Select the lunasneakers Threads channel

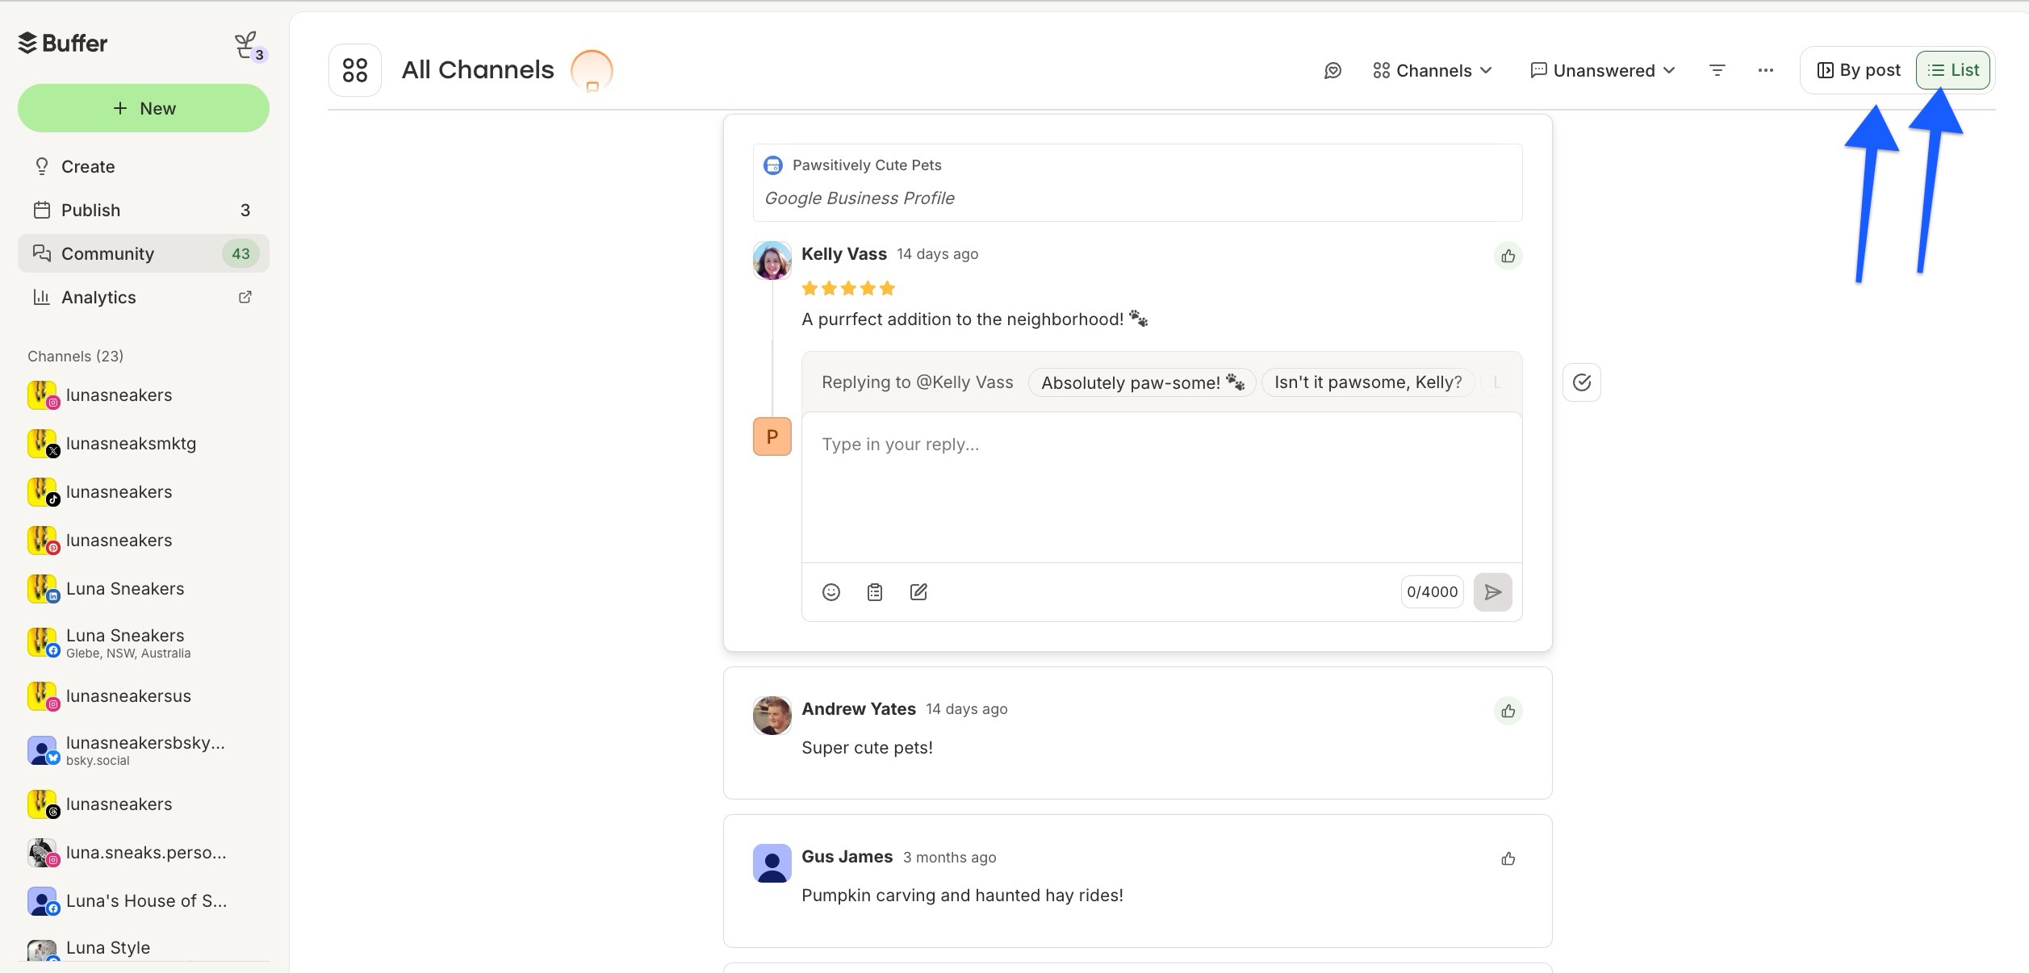[x=144, y=804]
